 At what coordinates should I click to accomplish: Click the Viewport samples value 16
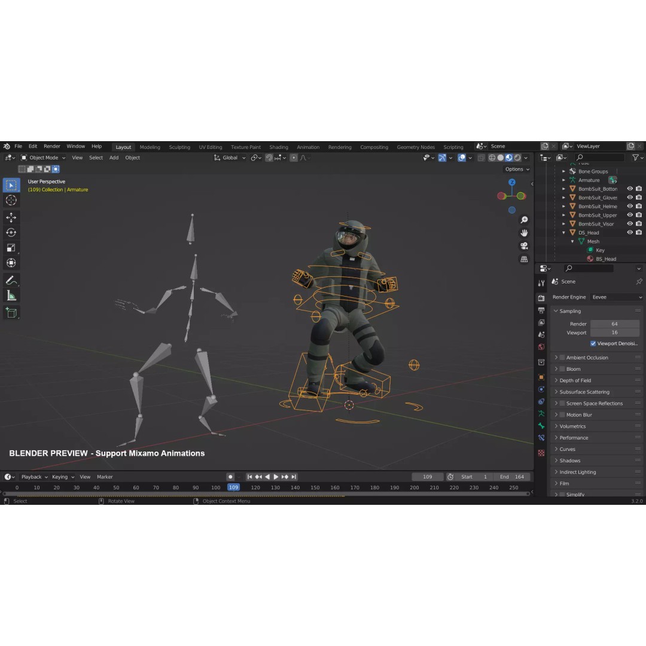tap(614, 333)
